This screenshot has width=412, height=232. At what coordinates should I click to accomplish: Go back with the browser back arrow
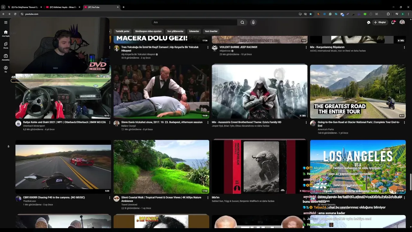click(4, 14)
